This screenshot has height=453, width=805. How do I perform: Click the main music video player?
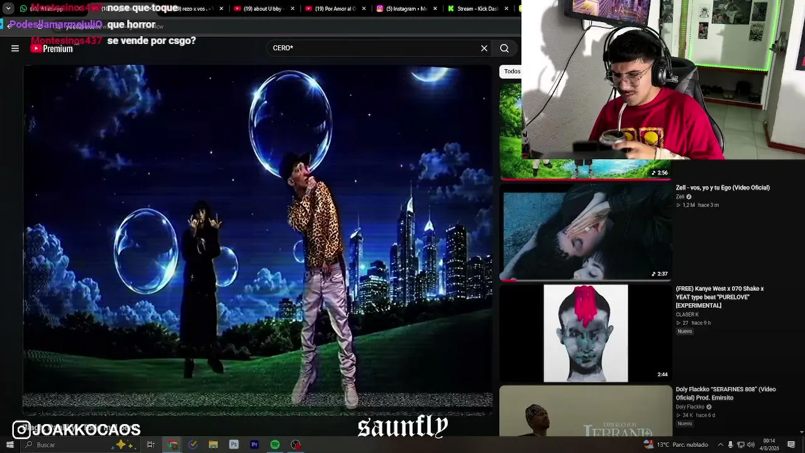coord(258,239)
